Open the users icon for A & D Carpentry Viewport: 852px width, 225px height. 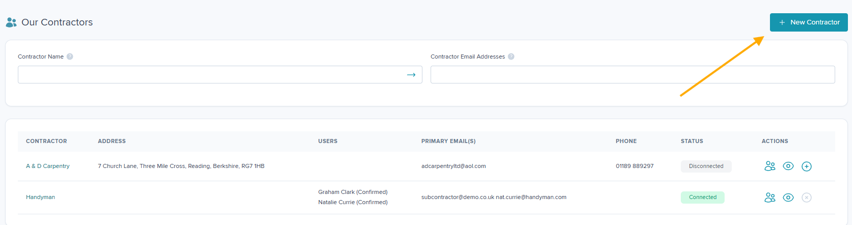[770, 166]
